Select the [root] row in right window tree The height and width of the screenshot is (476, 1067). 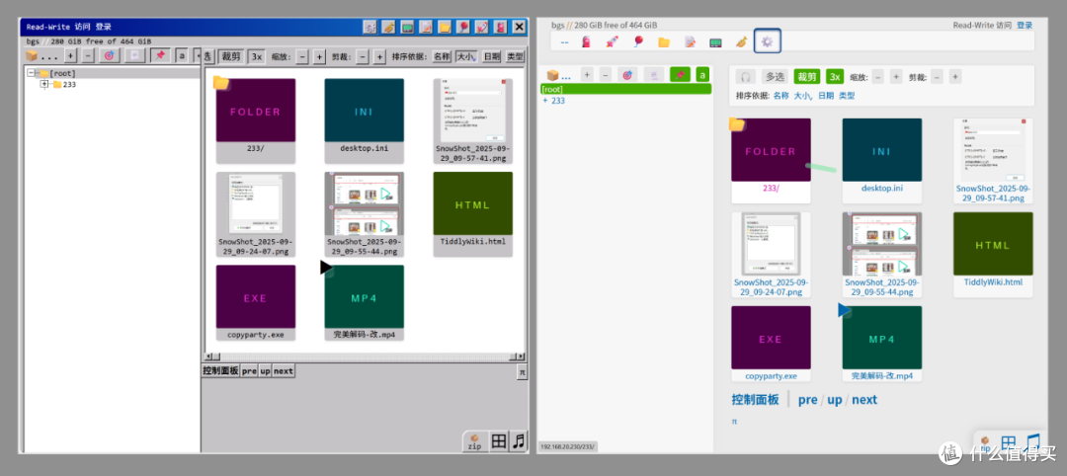click(x=625, y=89)
